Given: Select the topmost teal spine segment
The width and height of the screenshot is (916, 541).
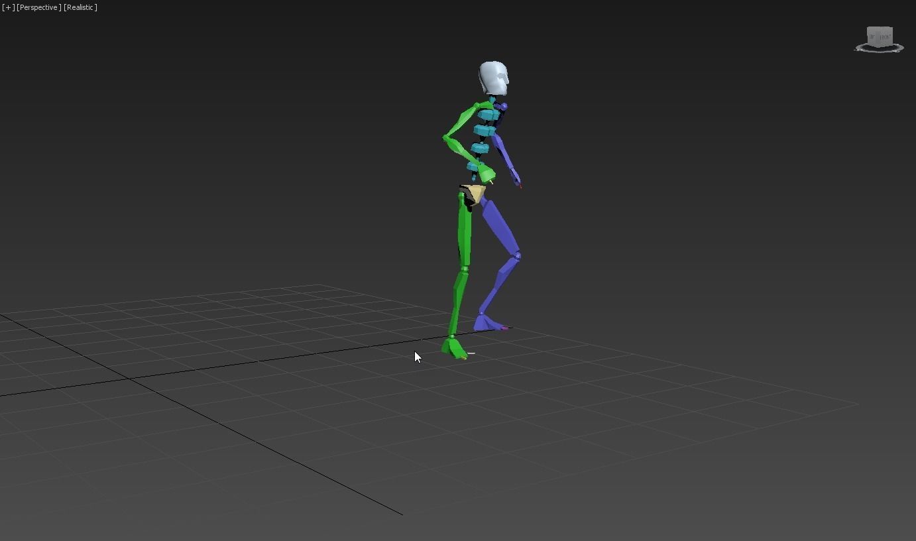Looking at the screenshot, I should (488, 115).
